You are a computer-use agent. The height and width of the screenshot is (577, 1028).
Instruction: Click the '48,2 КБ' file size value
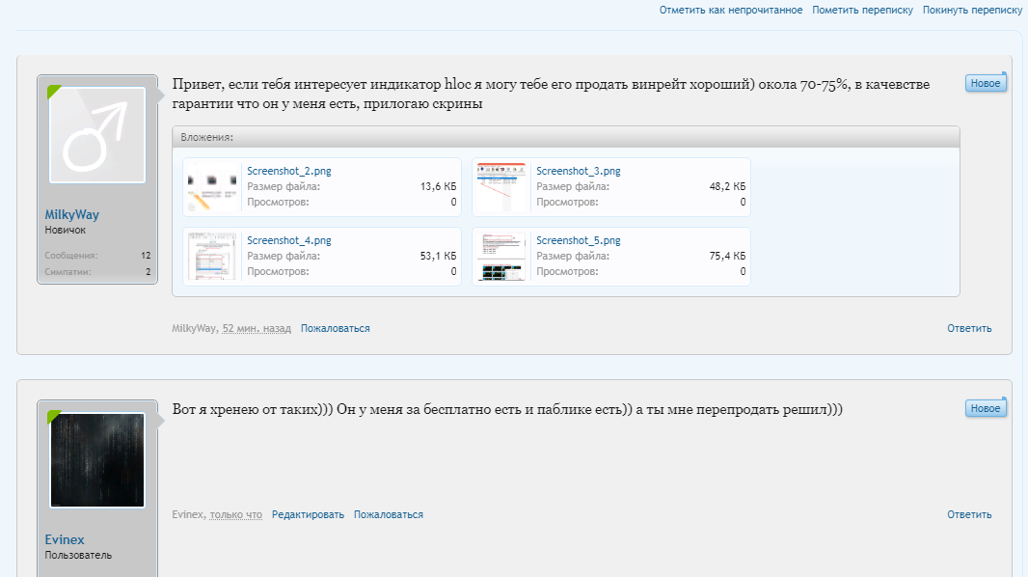click(727, 187)
